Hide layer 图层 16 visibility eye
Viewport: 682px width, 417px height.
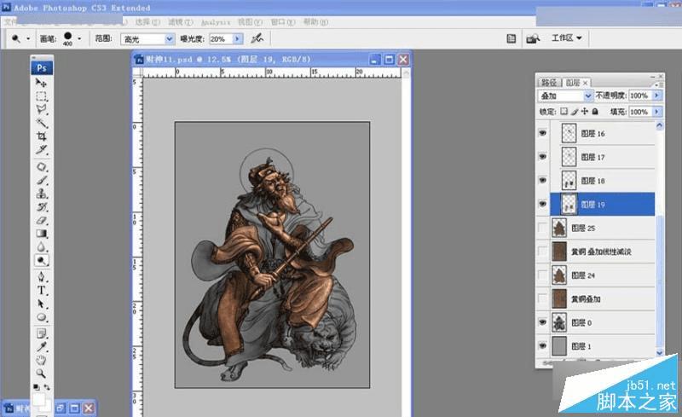pos(542,134)
